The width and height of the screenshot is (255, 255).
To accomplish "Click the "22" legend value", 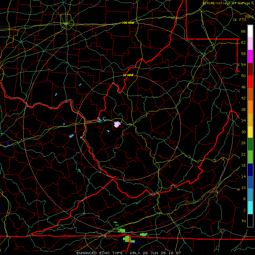I will pos(243,154).
